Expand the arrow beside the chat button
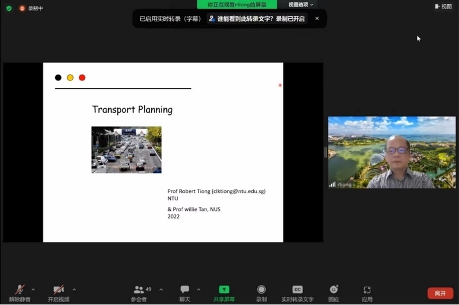 click(x=198, y=289)
